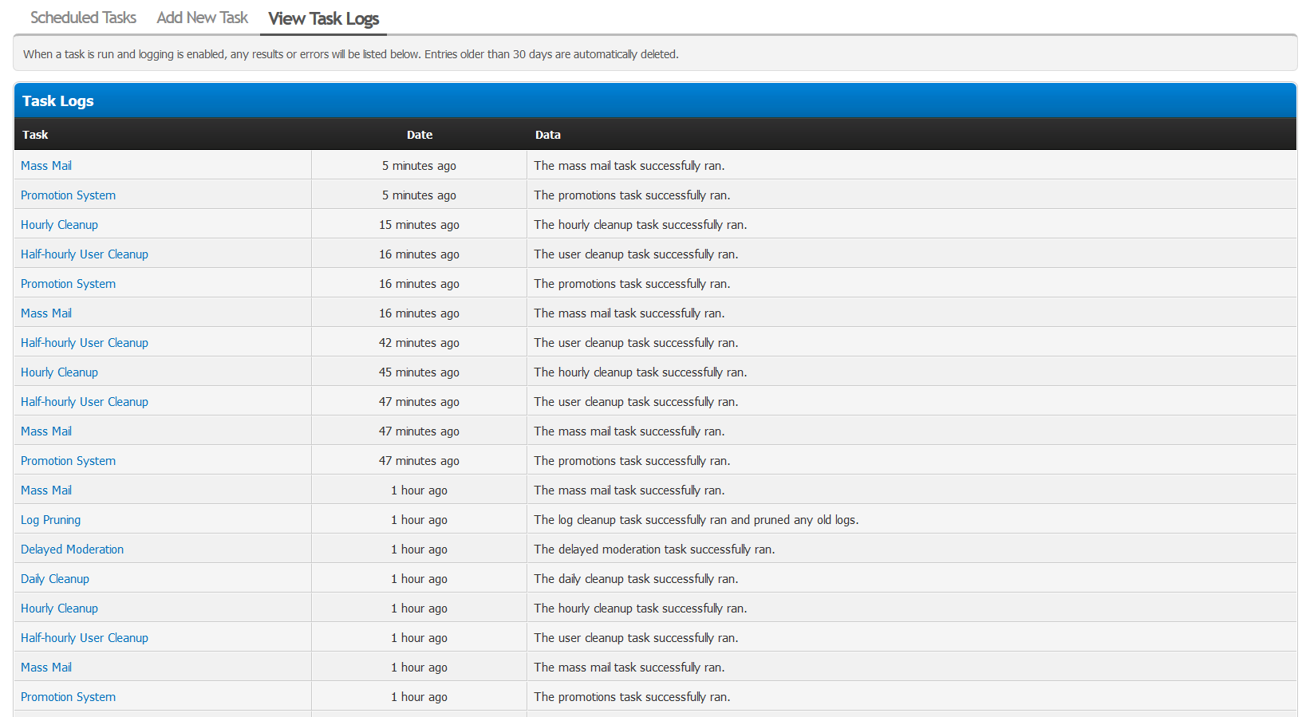Open the Mass Mail link from 16 minutes ago

[46, 313]
